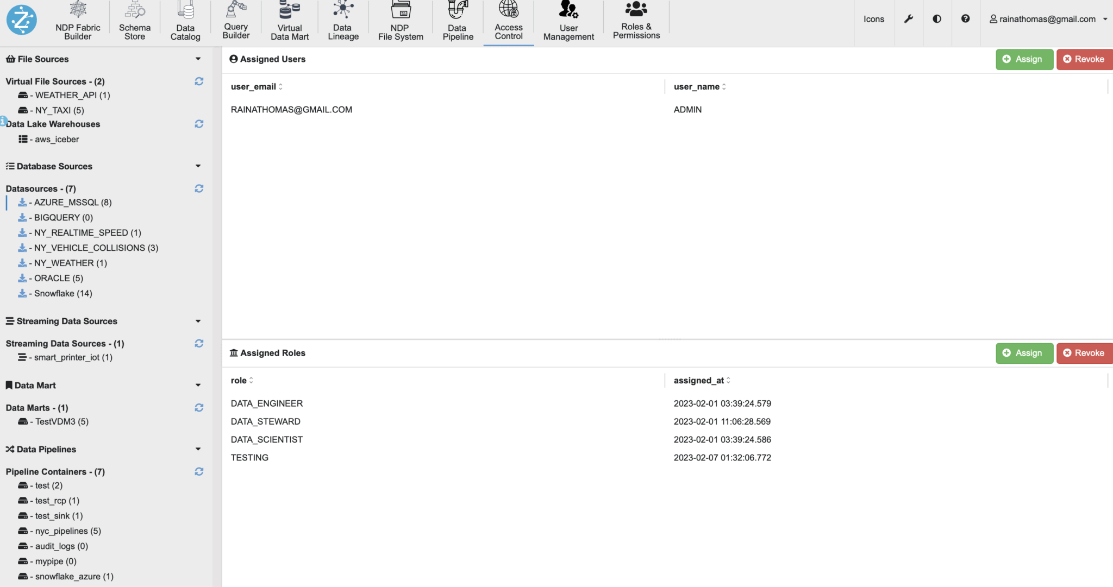Open Data Lineage in toolbar

pos(343,22)
